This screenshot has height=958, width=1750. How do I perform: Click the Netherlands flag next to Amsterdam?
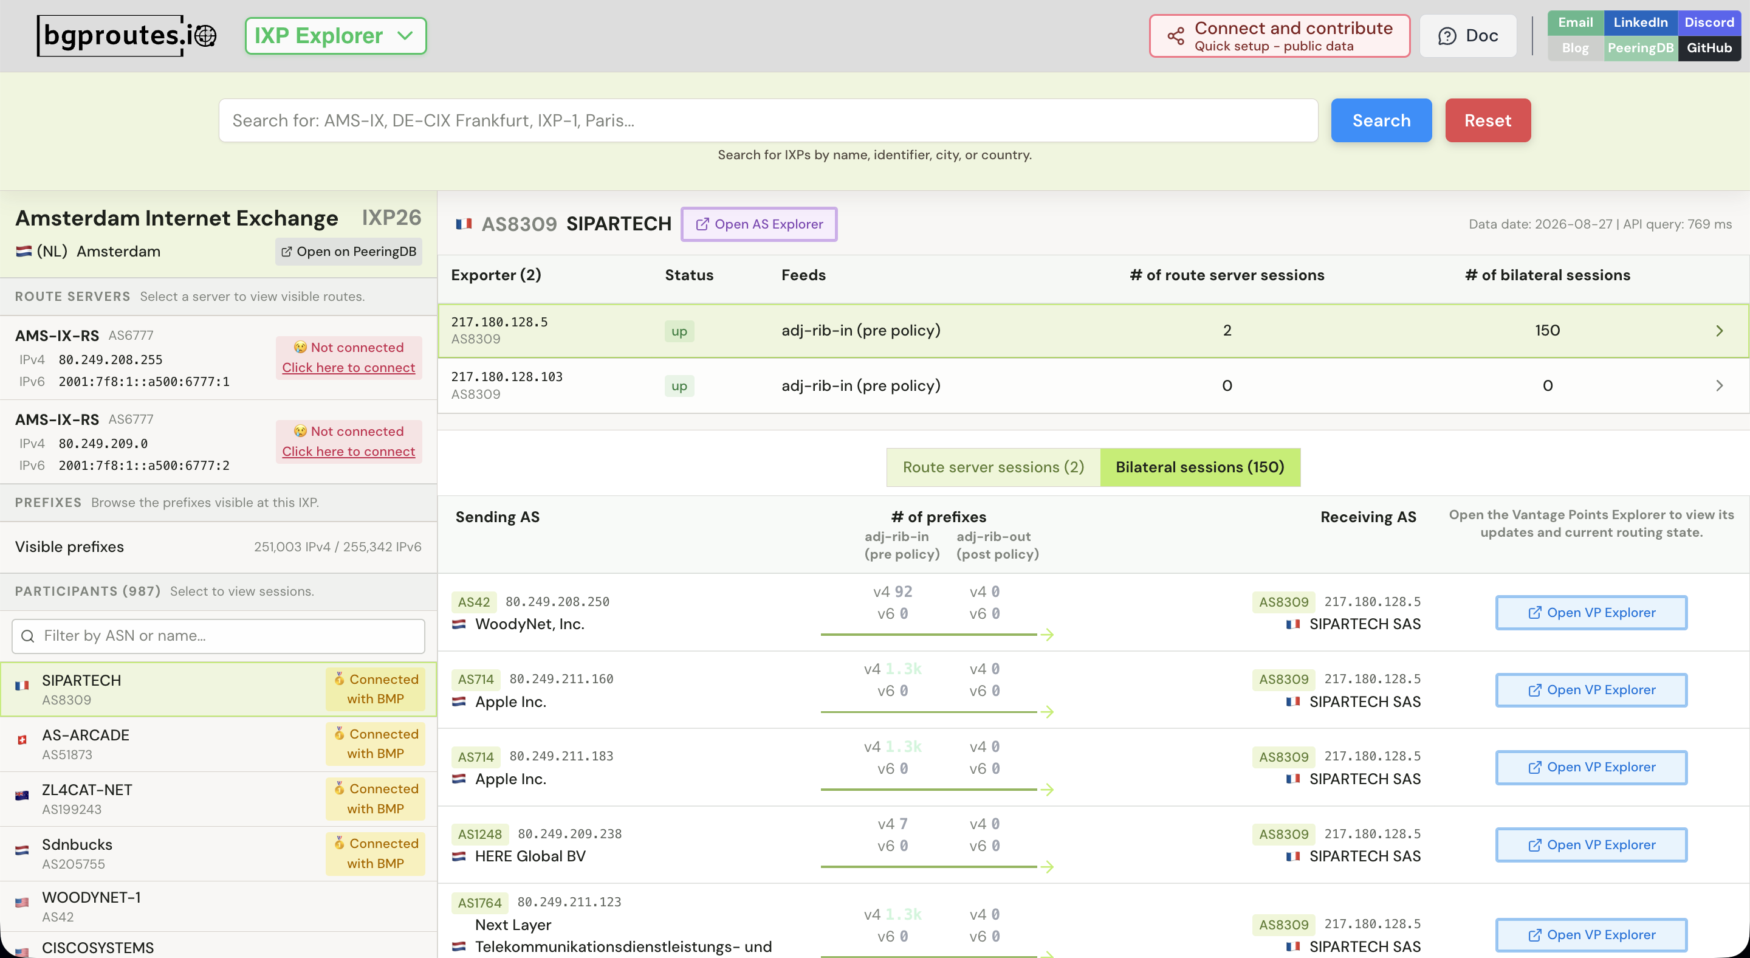pos(24,252)
